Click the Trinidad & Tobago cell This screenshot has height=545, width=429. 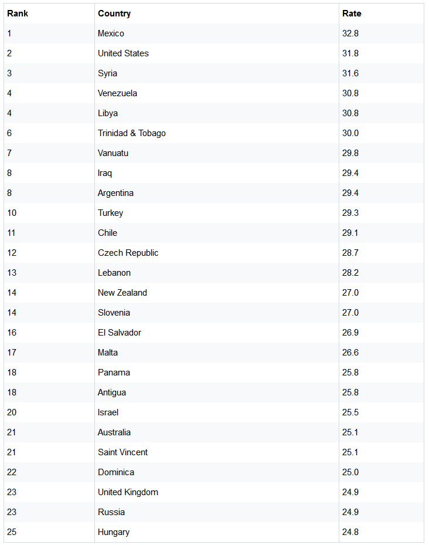(x=132, y=133)
